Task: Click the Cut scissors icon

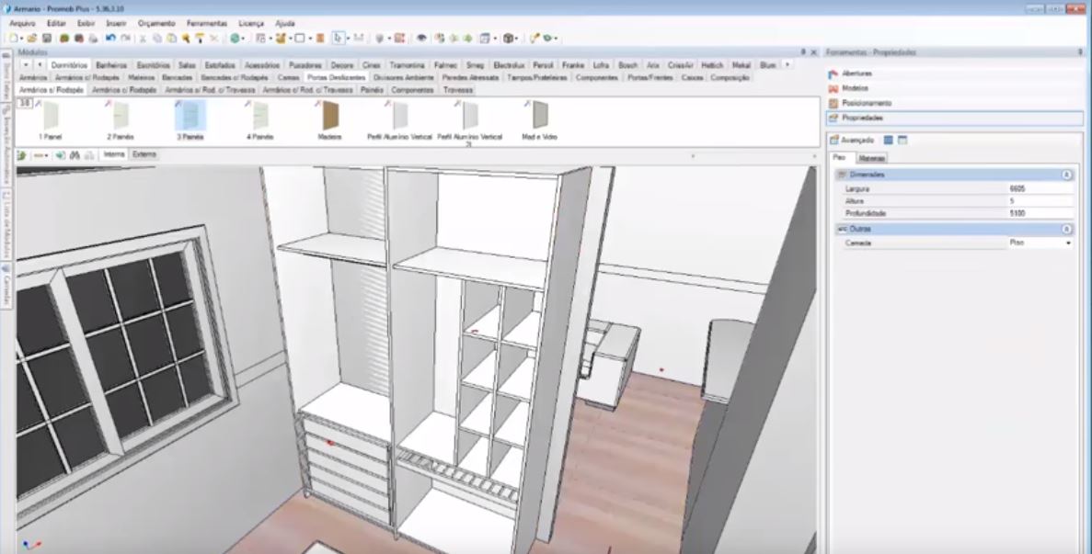Action: point(142,37)
